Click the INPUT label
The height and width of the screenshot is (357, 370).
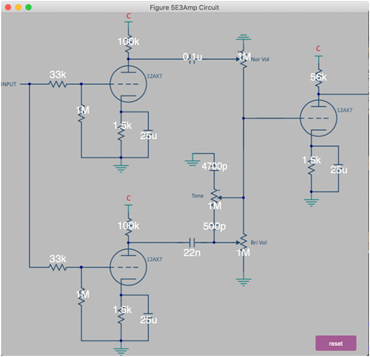(x=9, y=84)
